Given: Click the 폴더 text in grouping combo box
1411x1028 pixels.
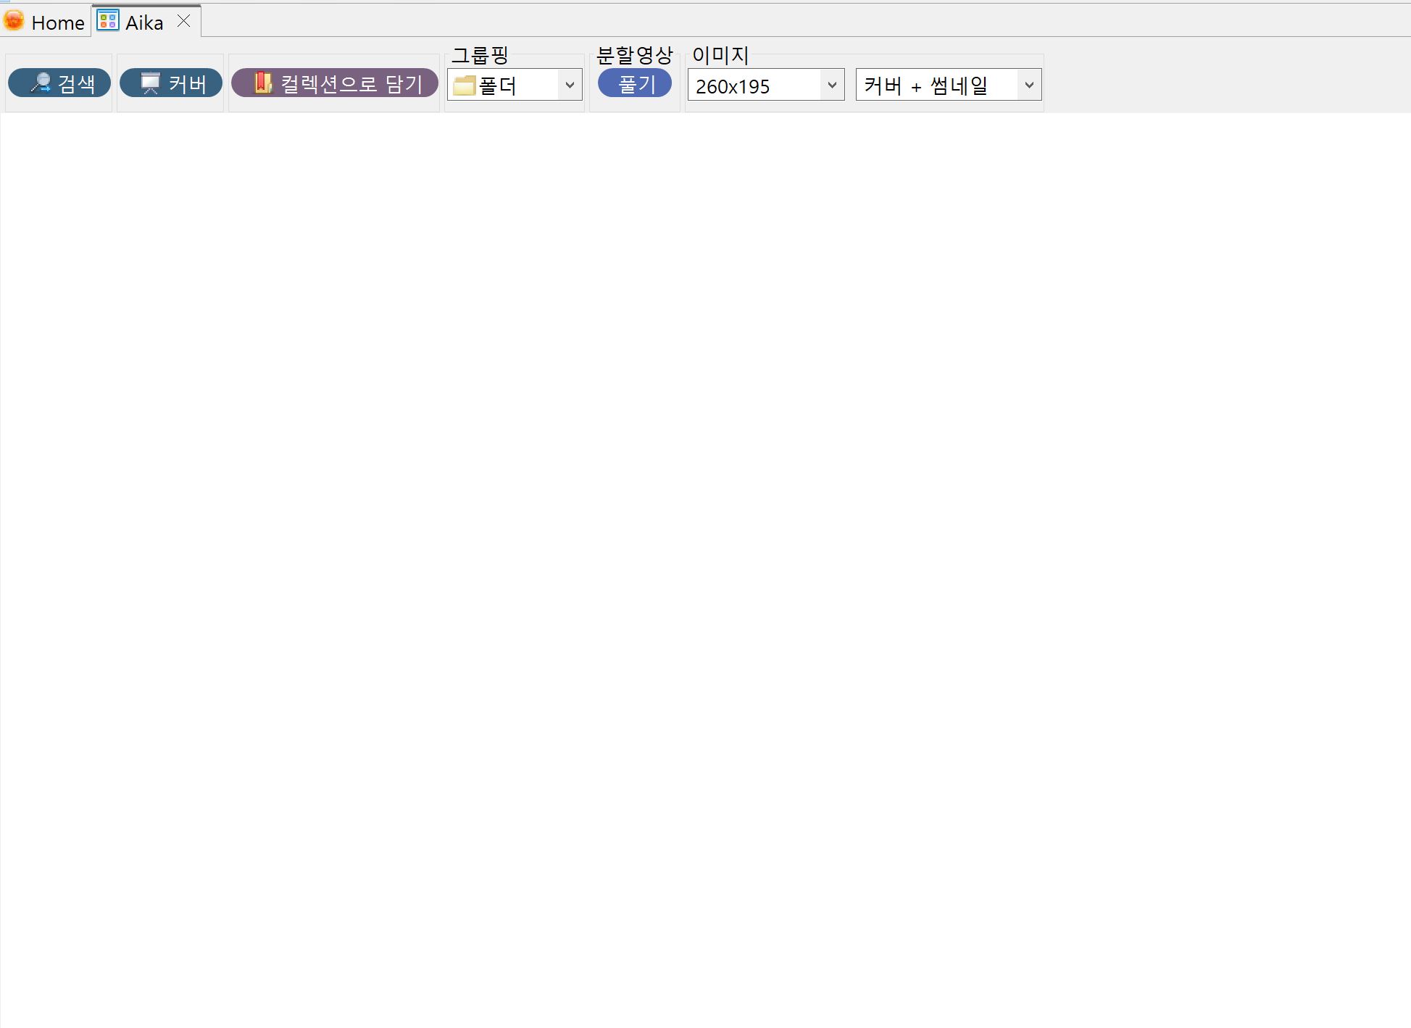Looking at the screenshot, I should coord(498,86).
